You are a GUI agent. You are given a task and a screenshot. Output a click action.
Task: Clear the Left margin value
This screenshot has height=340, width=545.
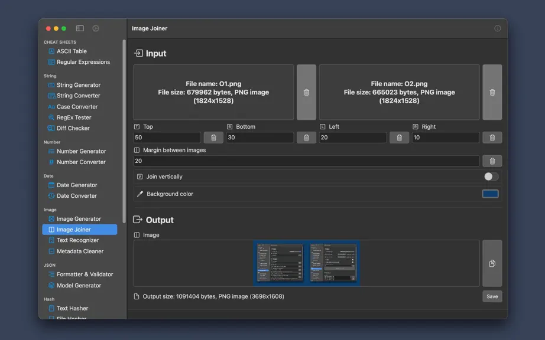[399, 138]
